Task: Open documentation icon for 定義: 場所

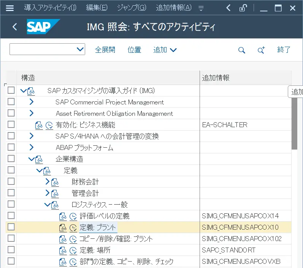Action: [63, 251]
